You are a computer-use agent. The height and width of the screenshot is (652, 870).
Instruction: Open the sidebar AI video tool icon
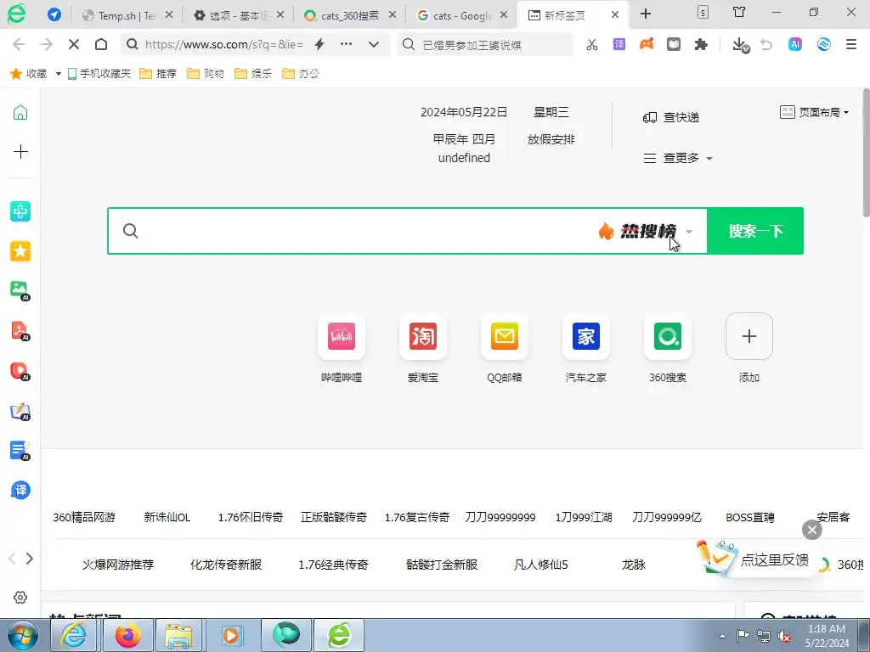[20, 370]
